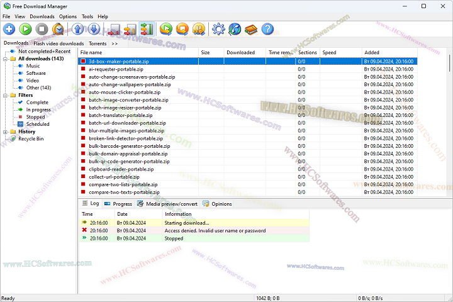The width and height of the screenshot is (453, 302).
Task: Click the blue question mark help icon
Action: tap(267, 29)
